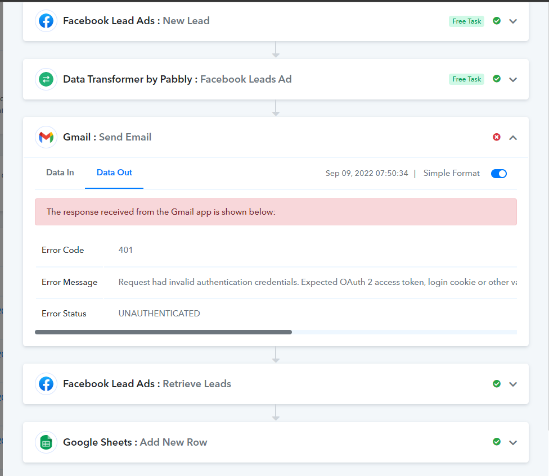This screenshot has height=476, width=549.
Task: Click the Gmail icon in the Send Email step
Action: 46,137
